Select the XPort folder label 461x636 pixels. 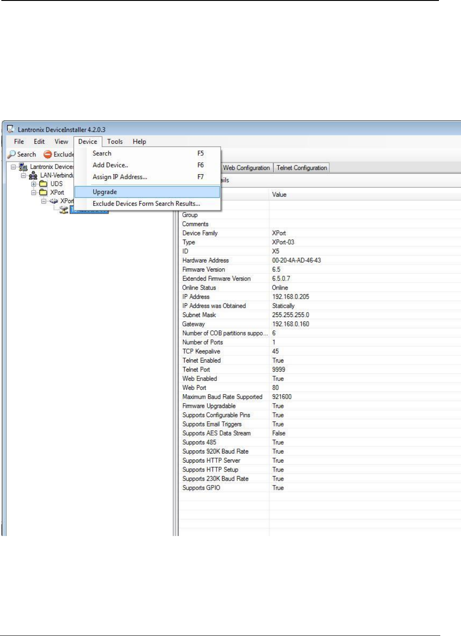pyautogui.click(x=57, y=192)
